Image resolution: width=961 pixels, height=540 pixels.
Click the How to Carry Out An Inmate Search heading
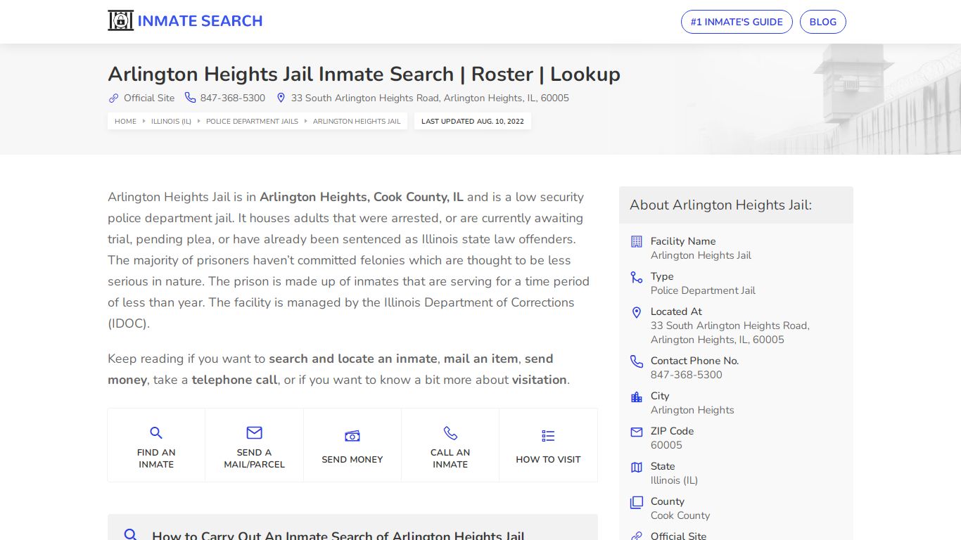click(338, 536)
